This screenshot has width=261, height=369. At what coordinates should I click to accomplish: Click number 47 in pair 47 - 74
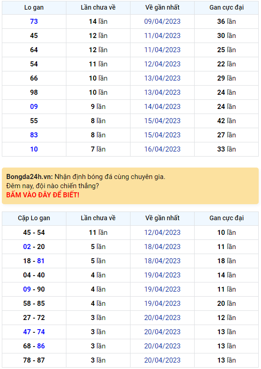click(x=27, y=332)
